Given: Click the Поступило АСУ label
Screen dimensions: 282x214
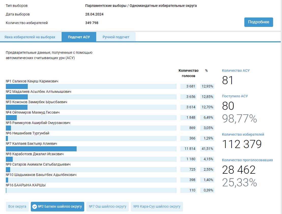Looking at the screenshot, I should click(235, 96).
